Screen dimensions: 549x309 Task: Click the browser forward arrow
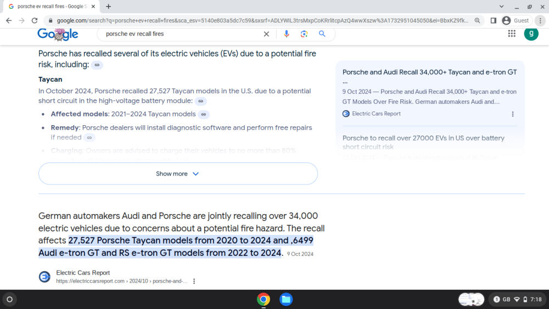coord(22,21)
